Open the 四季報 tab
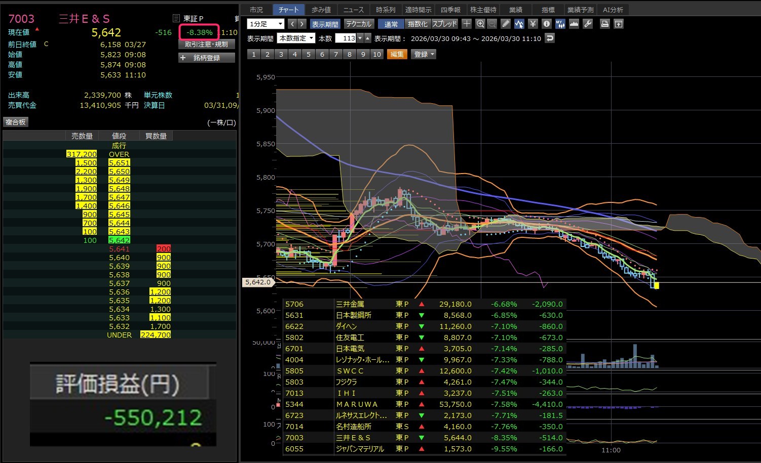The height and width of the screenshot is (463, 761). [450, 10]
